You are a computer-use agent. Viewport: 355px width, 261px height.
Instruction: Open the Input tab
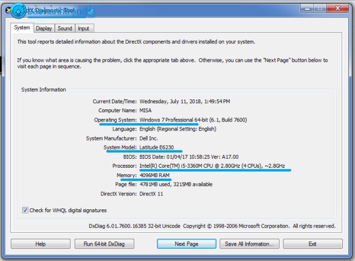tap(84, 28)
